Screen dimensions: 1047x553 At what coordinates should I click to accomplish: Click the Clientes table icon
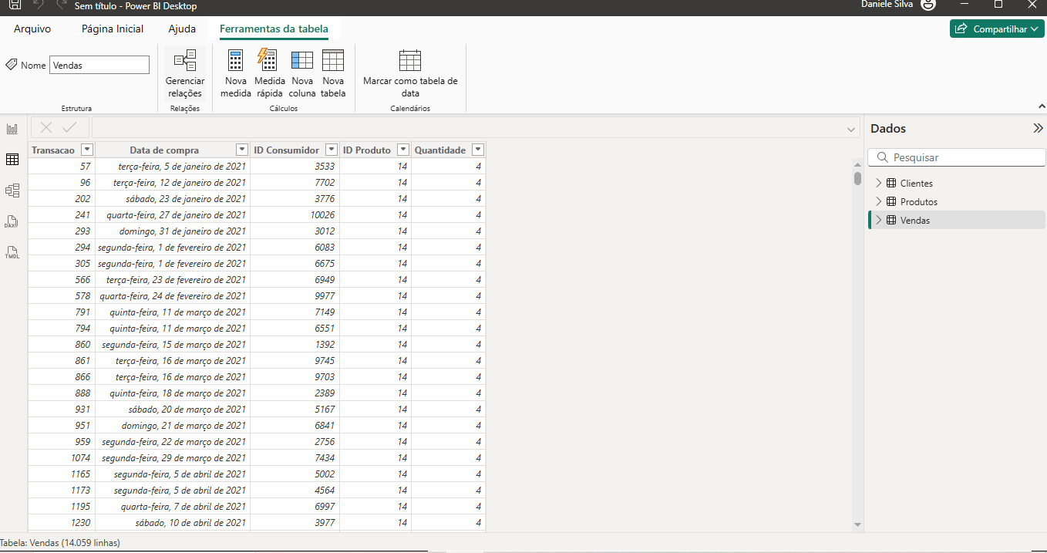point(890,184)
